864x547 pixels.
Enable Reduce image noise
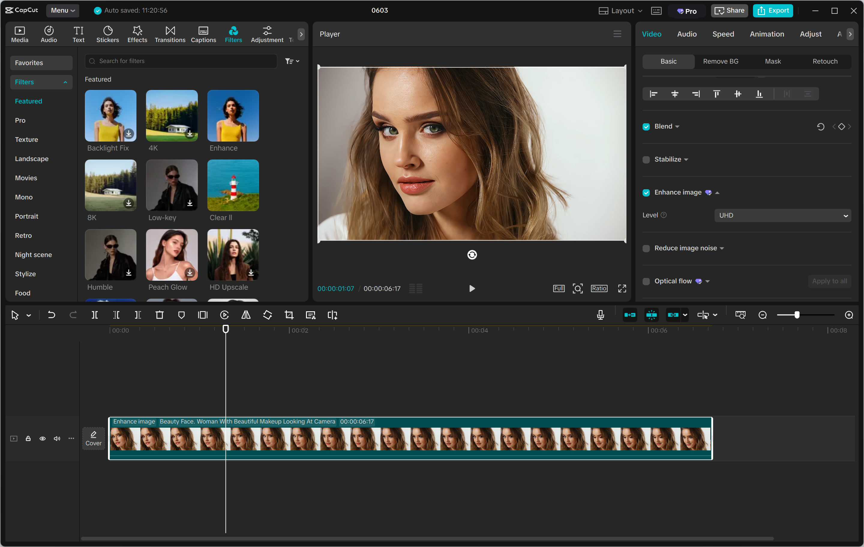[646, 248]
